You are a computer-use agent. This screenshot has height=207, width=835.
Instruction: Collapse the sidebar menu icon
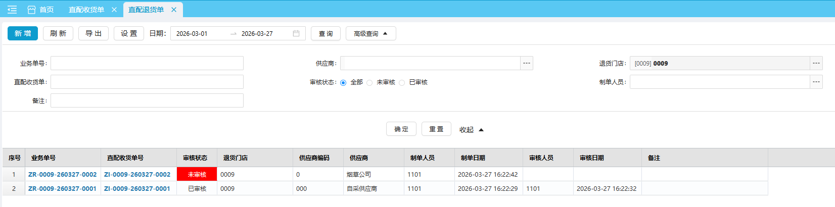click(x=12, y=10)
